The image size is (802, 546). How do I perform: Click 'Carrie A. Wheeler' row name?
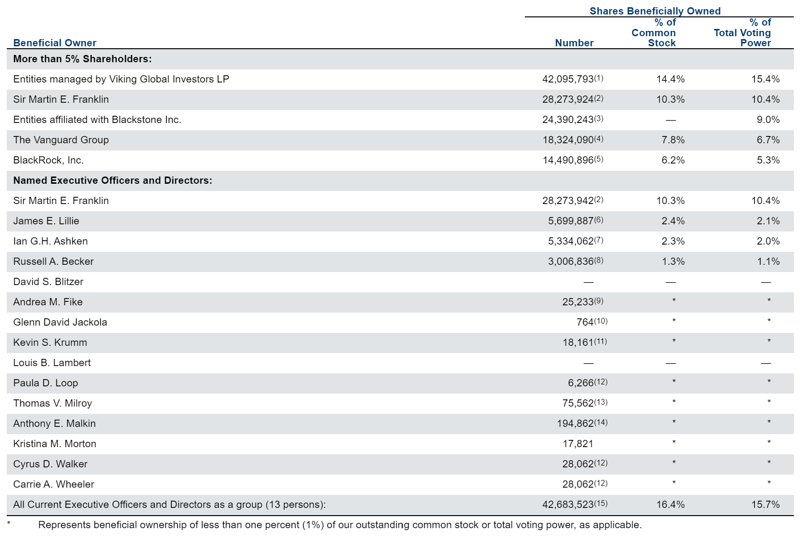[54, 484]
